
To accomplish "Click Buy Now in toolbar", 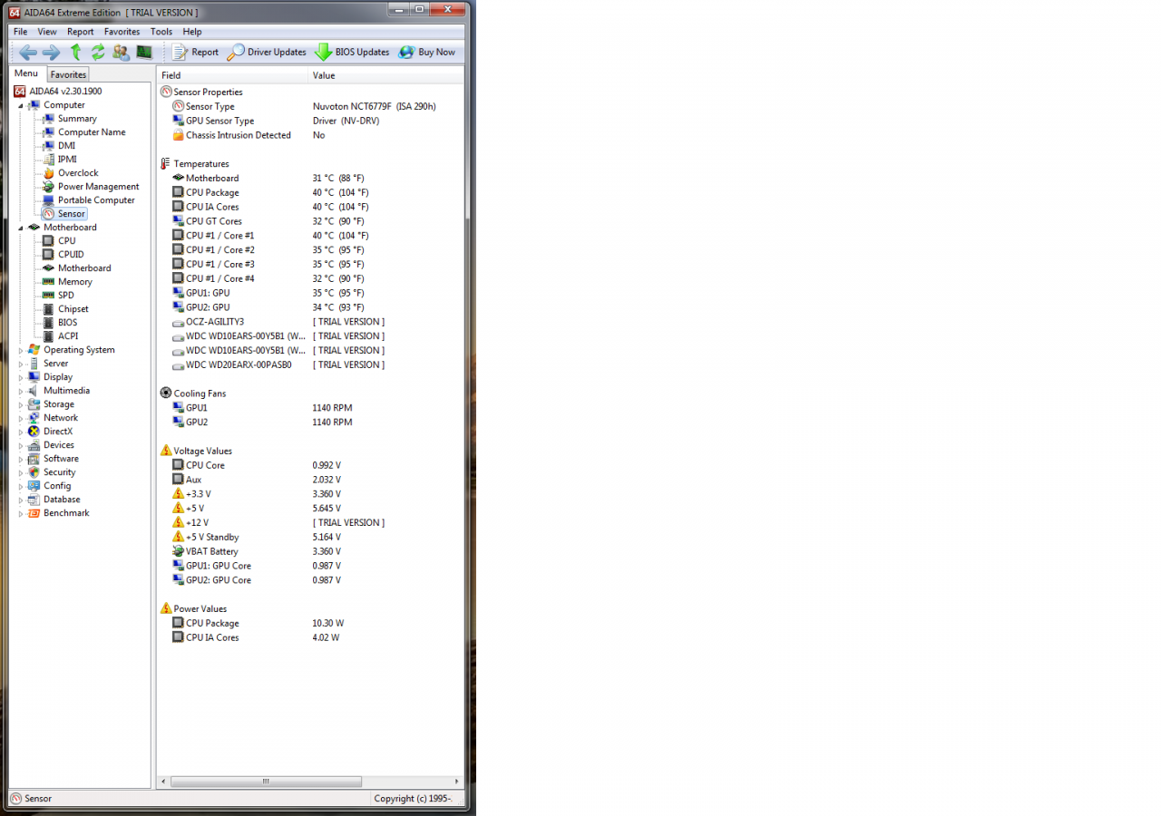I will [x=426, y=53].
